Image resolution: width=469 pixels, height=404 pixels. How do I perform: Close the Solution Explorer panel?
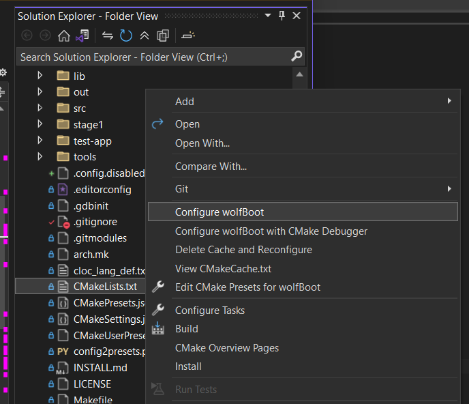pos(297,16)
